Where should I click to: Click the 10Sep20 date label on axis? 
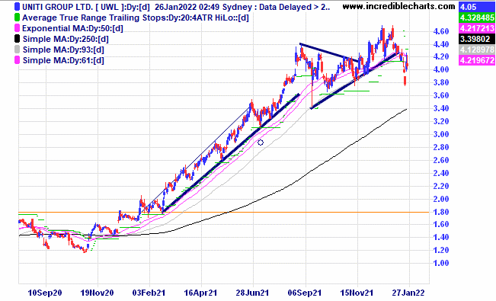pyautogui.click(x=45, y=293)
